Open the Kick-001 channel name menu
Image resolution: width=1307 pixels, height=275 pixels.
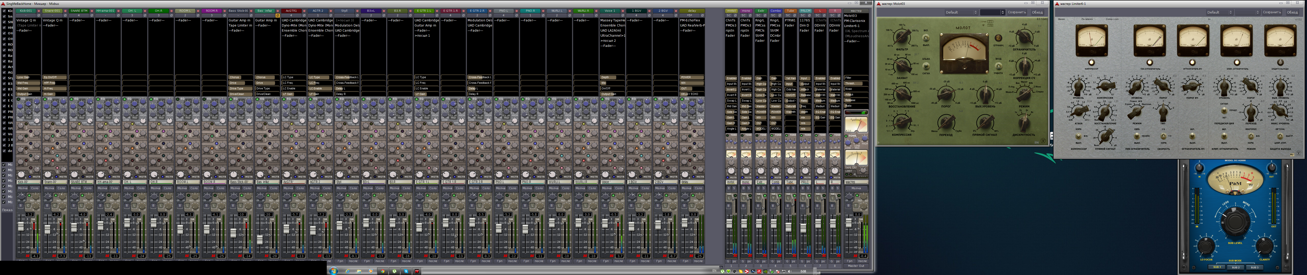tap(26, 11)
